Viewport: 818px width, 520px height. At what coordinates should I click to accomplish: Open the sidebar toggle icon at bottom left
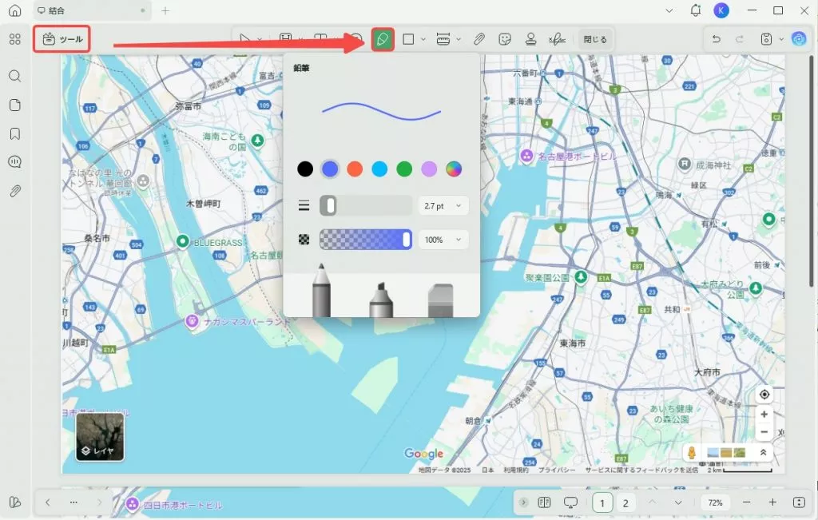(x=15, y=502)
